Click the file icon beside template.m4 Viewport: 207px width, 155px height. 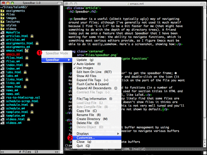(2, 116)
